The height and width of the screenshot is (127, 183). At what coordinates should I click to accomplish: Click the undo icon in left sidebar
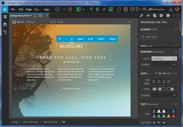coord(5,32)
